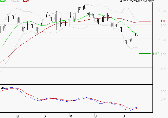Click the MACD panel label
Image resolution: width=168 pixels, height=118 pixels.
(5, 88)
